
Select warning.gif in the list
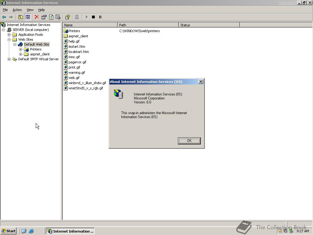[x=77, y=73]
